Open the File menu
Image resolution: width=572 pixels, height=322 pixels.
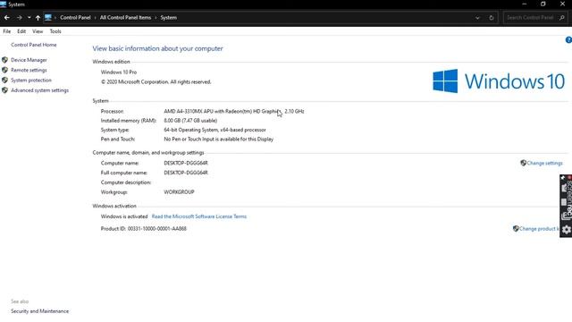click(x=7, y=31)
